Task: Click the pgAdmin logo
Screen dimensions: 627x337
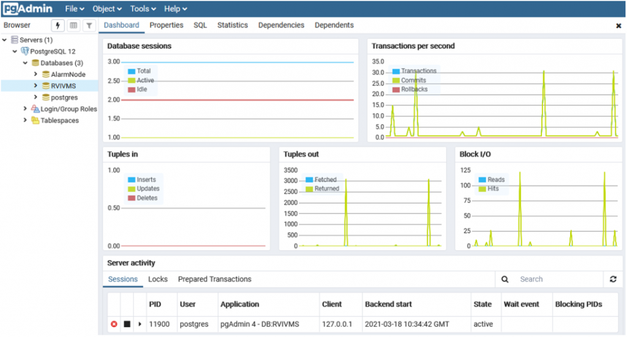Action: pos(29,9)
